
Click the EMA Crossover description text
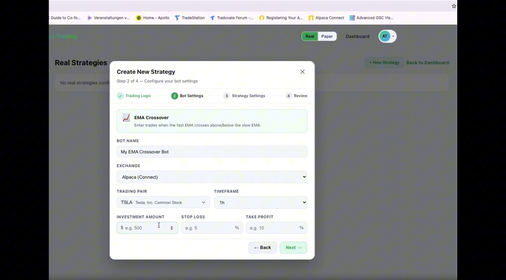click(198, 125)
